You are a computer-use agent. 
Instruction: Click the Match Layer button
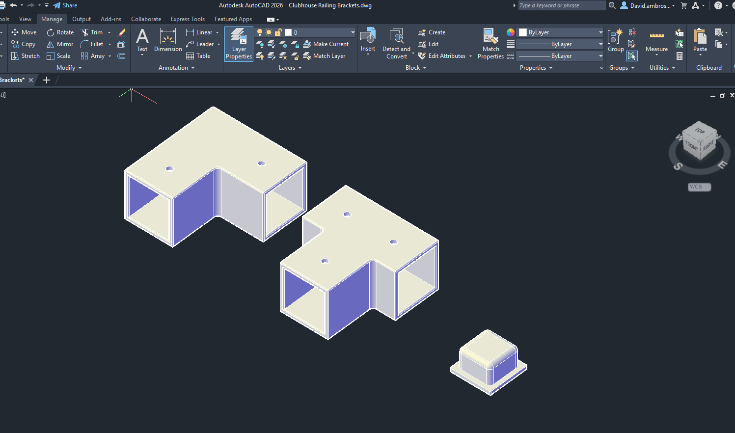coord(324,56)
